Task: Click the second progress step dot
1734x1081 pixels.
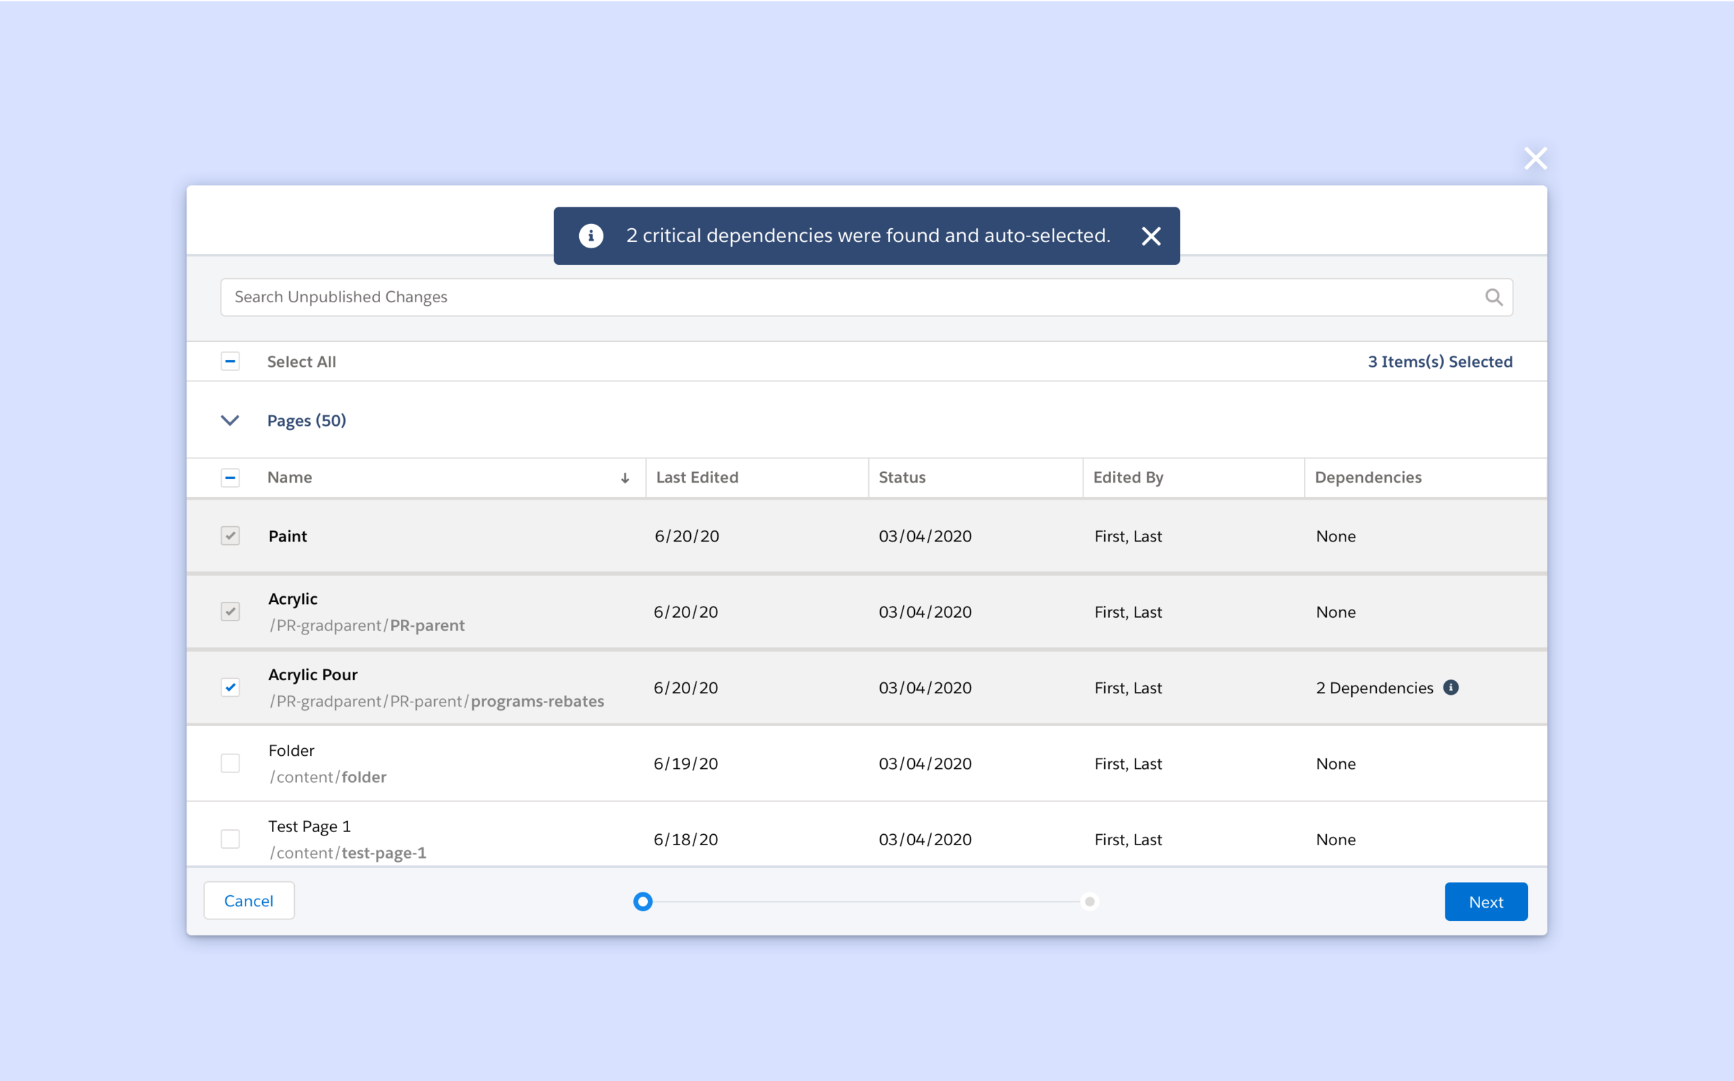Action: click(x=1089, y=901)
